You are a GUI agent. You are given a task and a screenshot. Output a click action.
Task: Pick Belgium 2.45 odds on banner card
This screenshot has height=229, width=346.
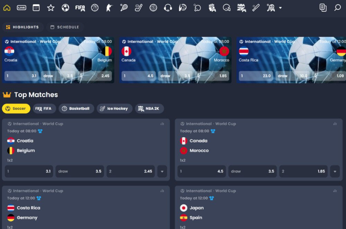pyautogui.click(x=94, y=76)
